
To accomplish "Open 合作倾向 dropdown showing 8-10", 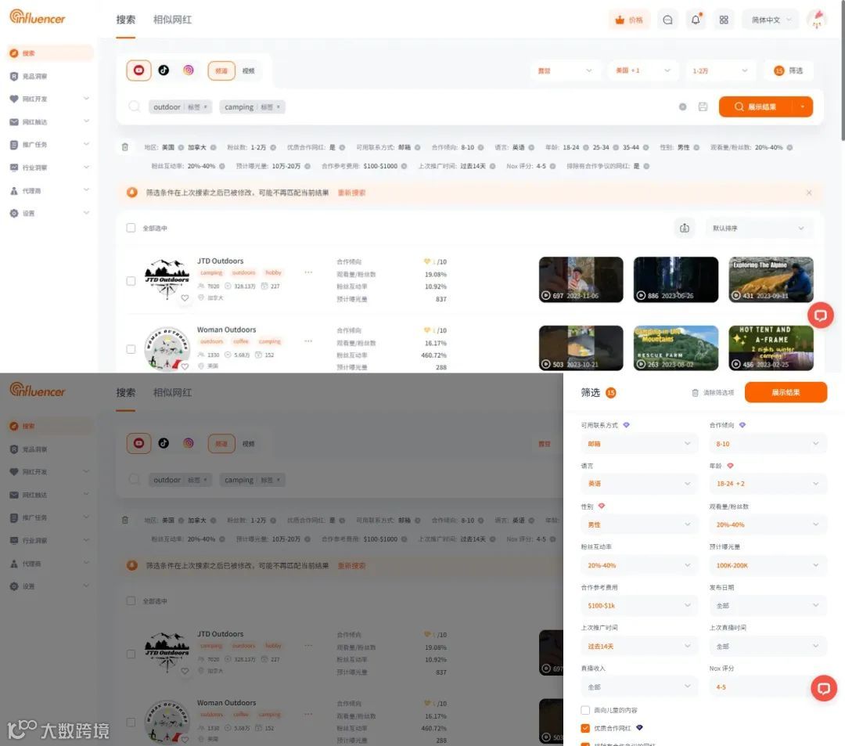I will coord(768,444).
